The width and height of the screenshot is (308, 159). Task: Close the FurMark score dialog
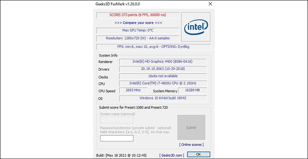pos(210,4)
